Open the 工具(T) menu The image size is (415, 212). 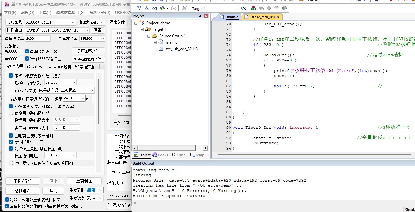coord(45,13)
